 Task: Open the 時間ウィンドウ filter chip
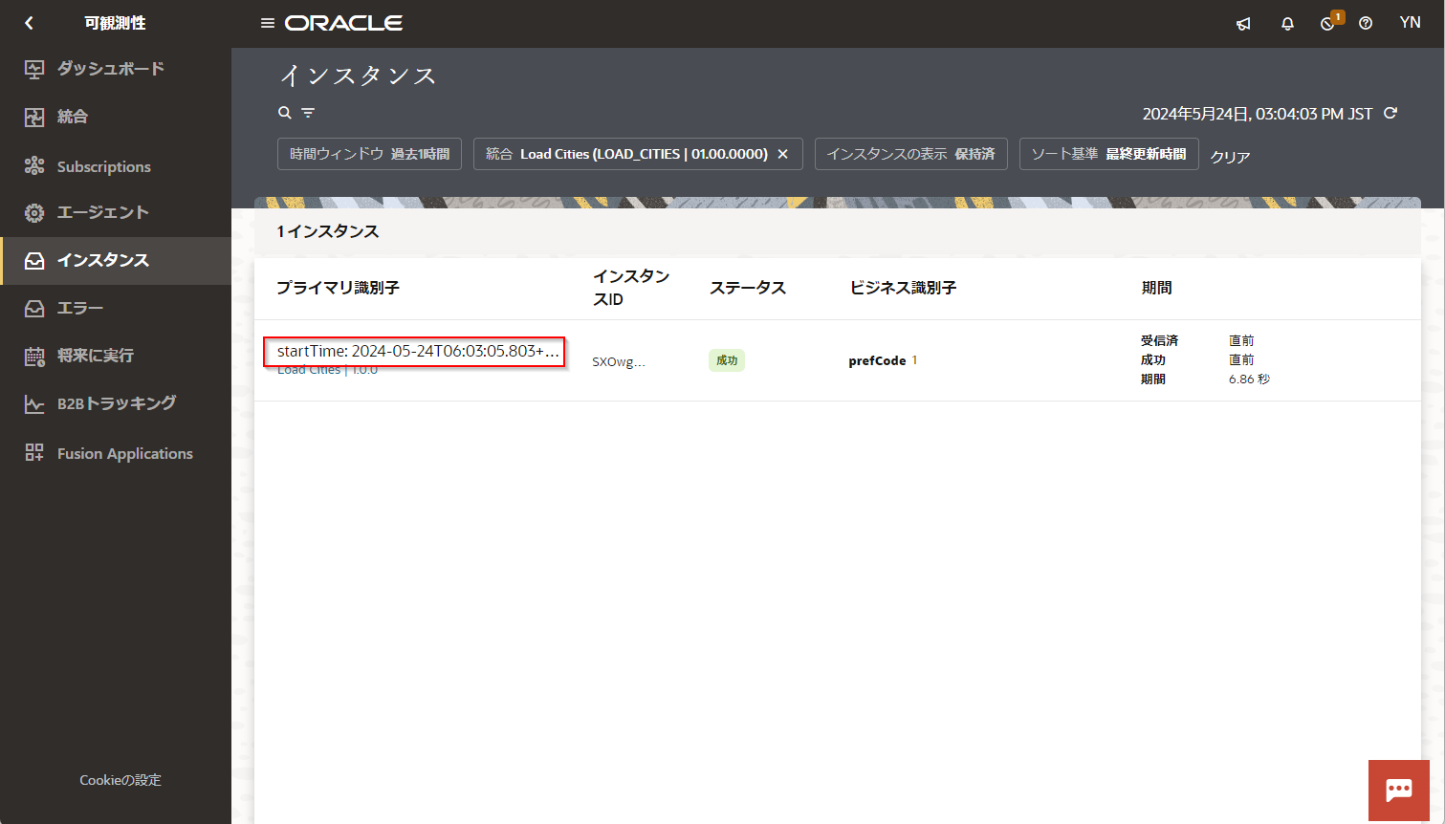coord(369,154)
